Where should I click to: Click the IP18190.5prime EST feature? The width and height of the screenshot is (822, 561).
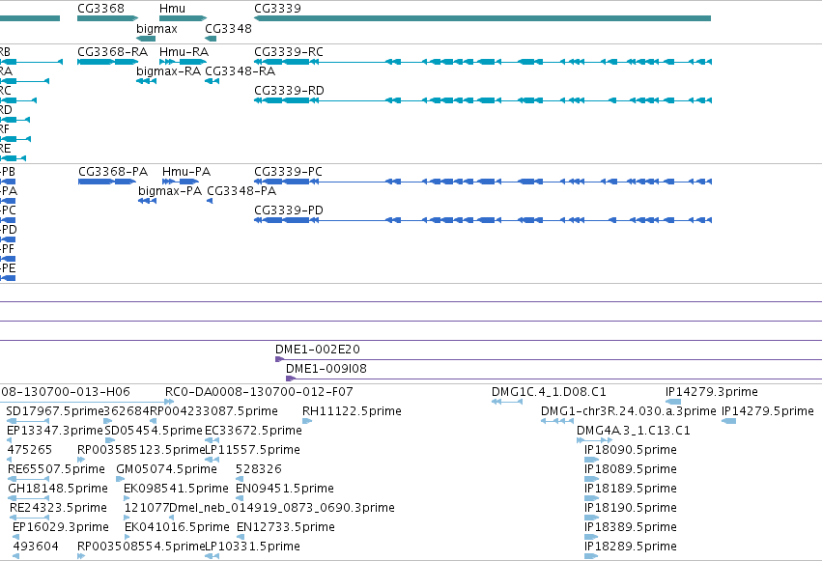[591, 519]
